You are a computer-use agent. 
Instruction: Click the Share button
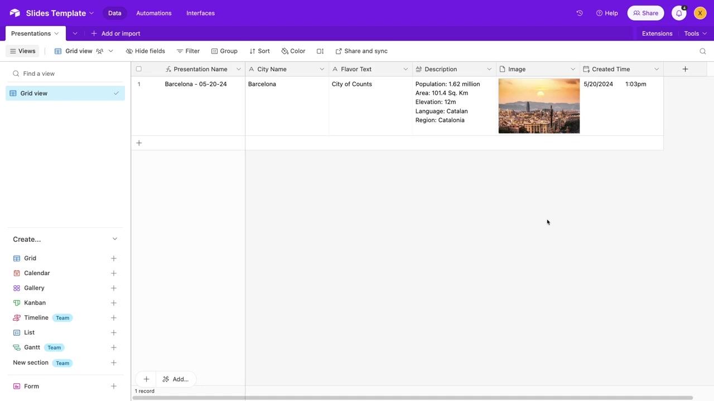click(x=646, y=13)
